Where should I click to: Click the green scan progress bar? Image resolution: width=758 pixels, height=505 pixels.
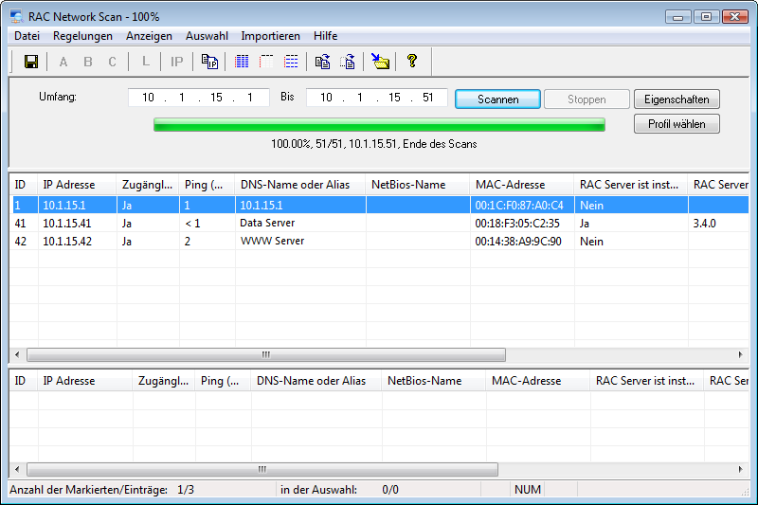380,125
